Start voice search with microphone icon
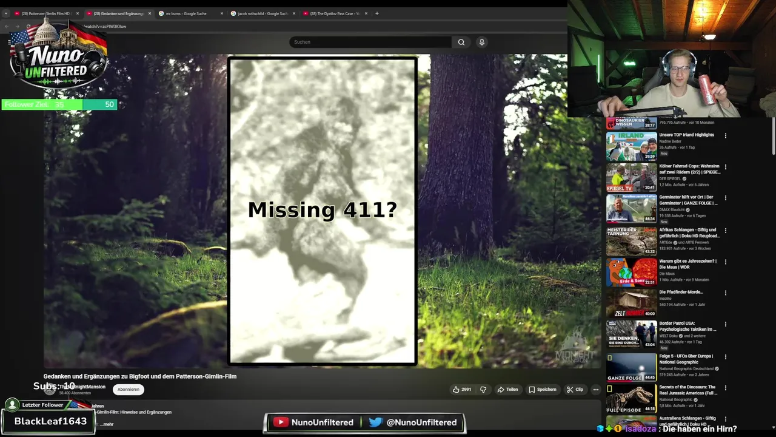The width and height of the screenshot is (776, 437). click(482, 42)
